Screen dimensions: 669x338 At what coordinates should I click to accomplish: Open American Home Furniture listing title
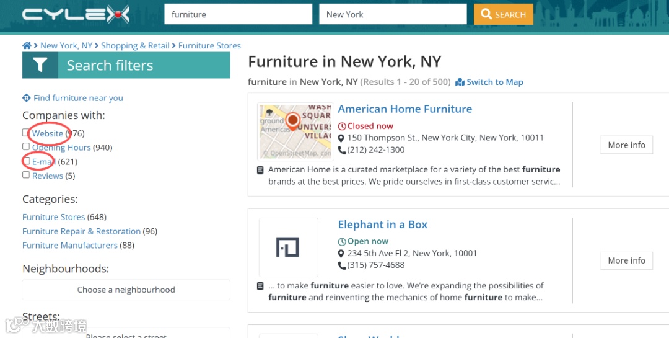coord(404,109)
